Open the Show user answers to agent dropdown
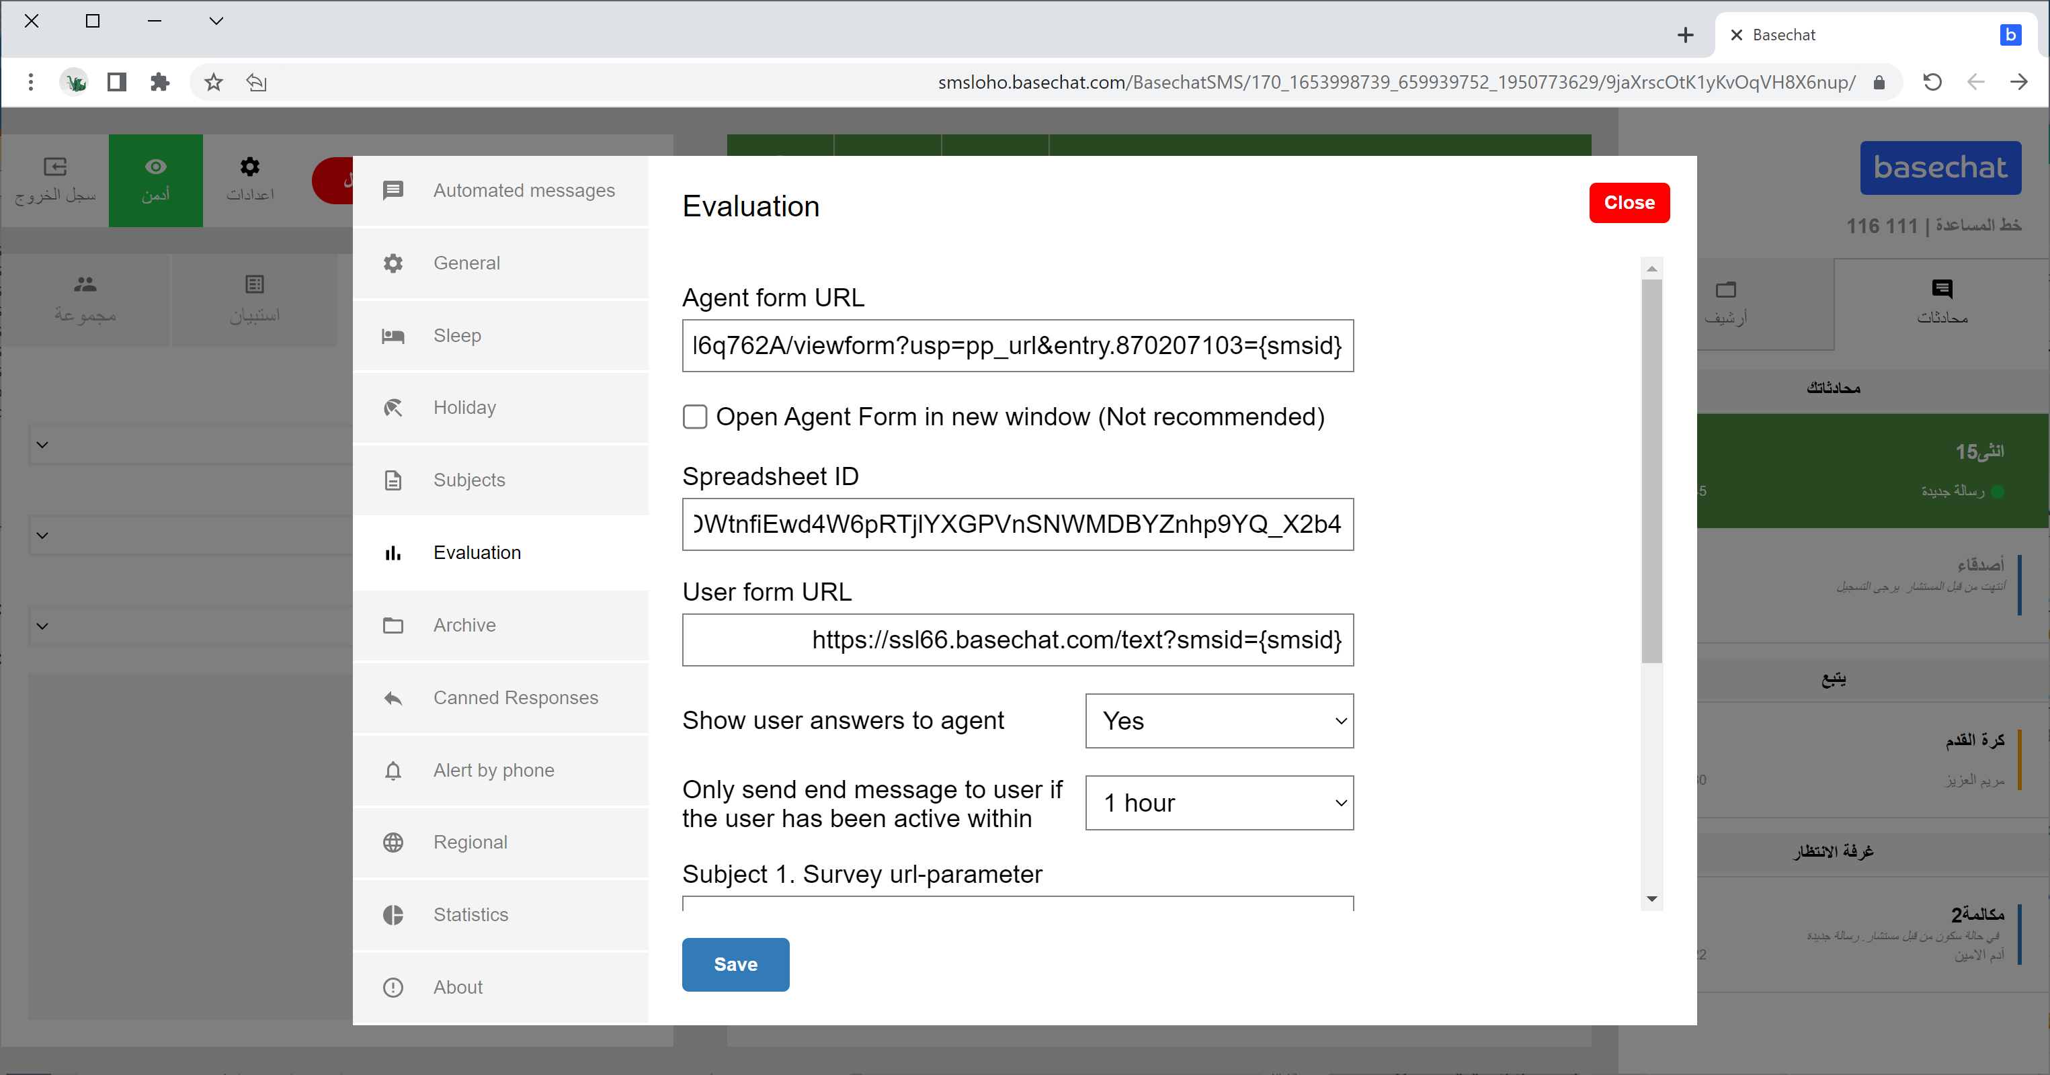 [x=1219, y=721]
